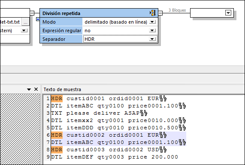Viewport: 245px width, 165px height.
Task: Click the browse ellipsis button next to file name
Action: point(25,22)
